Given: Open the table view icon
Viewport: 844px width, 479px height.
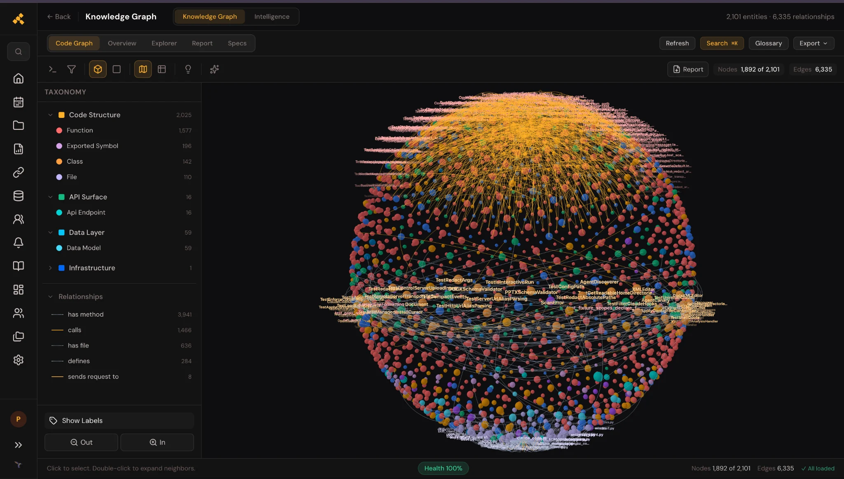Looking at the screenshot, I should tap(162, 69).
